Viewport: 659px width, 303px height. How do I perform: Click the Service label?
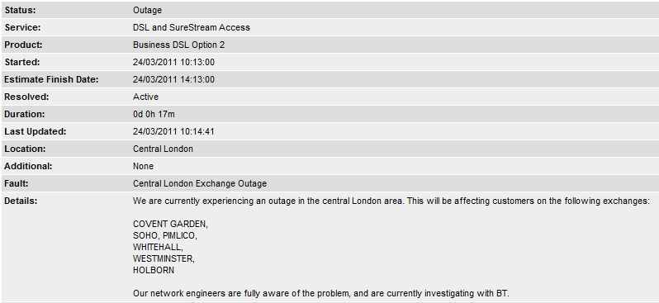[22, 28]
